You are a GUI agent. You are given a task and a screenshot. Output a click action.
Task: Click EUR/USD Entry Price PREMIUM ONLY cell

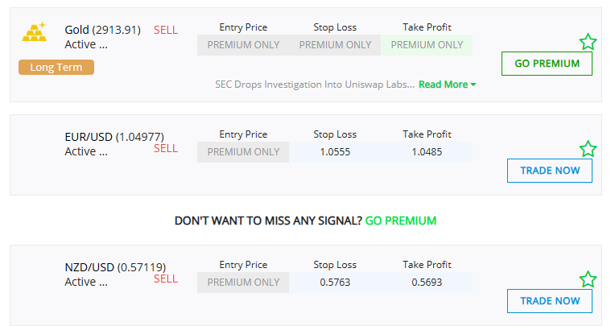pos(243,152)
